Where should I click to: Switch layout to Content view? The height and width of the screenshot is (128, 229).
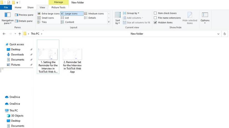(x=67, y=22)
